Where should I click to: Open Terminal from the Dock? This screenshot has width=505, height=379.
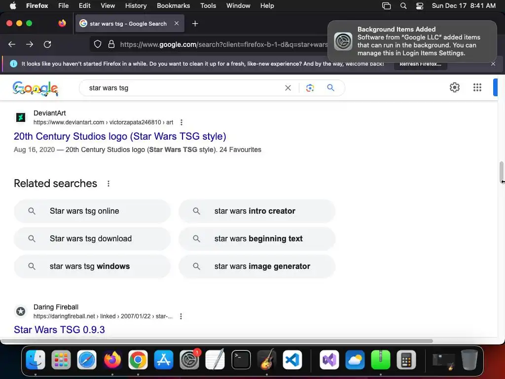(241, 360)
